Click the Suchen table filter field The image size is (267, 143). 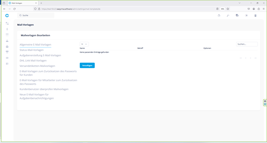point(247,44)
